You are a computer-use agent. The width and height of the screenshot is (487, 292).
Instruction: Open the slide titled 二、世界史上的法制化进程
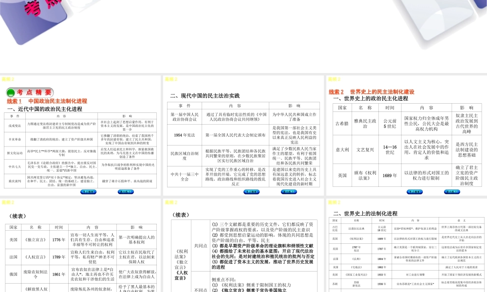click(x=407, y=246)
